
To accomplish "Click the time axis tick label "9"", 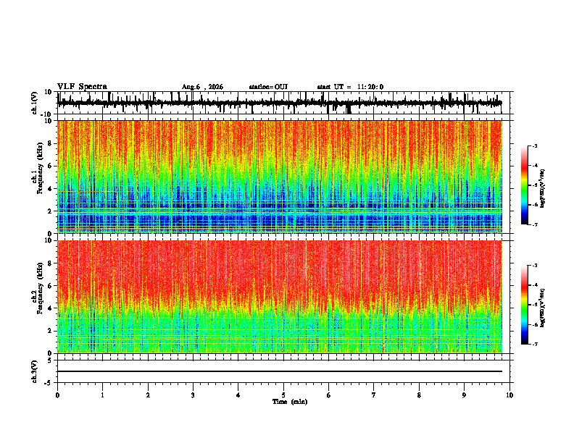I will click(464, 395).
